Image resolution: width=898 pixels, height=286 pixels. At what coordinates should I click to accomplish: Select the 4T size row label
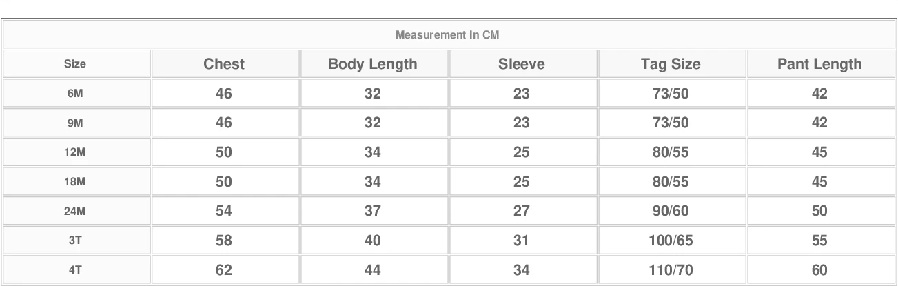(x=75, y=270)
